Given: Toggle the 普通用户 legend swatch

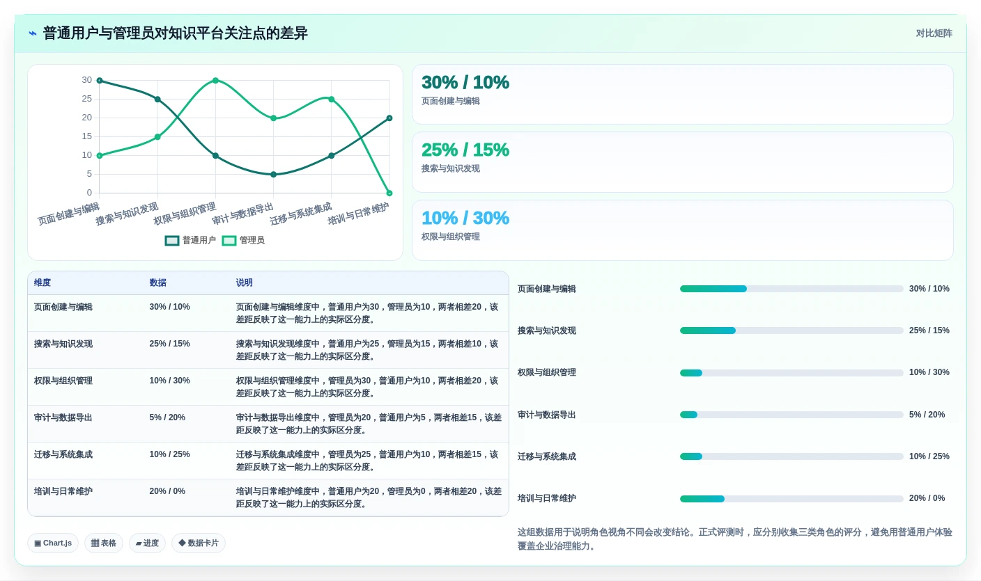Looking at the screenshot, I should tap(172, 241).
